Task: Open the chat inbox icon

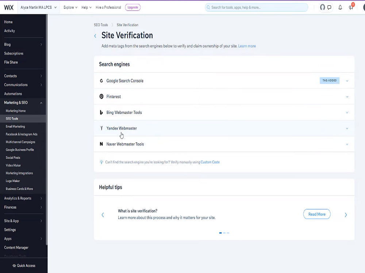Action: click(329, 7)
